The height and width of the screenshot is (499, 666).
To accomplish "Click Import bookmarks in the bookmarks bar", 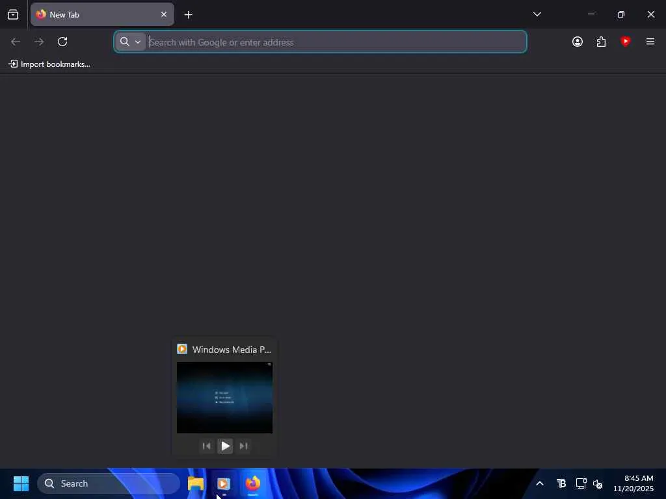I will pyautogui.click(x=49, y=64).
